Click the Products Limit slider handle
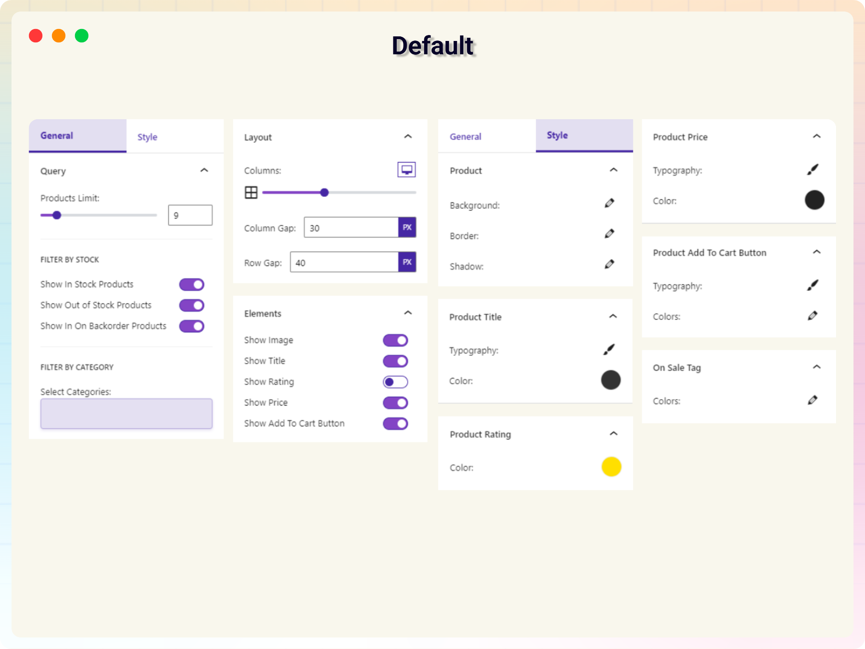865x649 pixels. [57, 215]
